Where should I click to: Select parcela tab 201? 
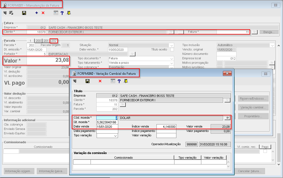46,41
